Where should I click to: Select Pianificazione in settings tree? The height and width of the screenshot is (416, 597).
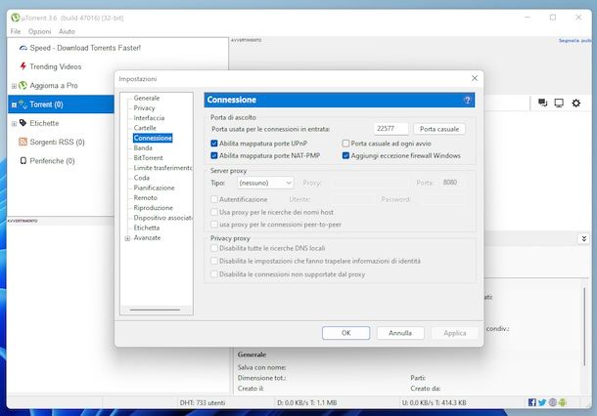[154, 187]
